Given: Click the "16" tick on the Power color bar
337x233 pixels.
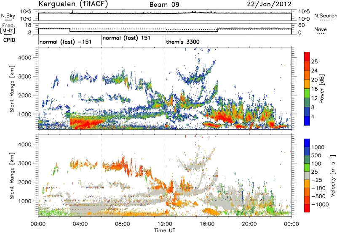Looking at the screenshot, I should coord(314,89).
